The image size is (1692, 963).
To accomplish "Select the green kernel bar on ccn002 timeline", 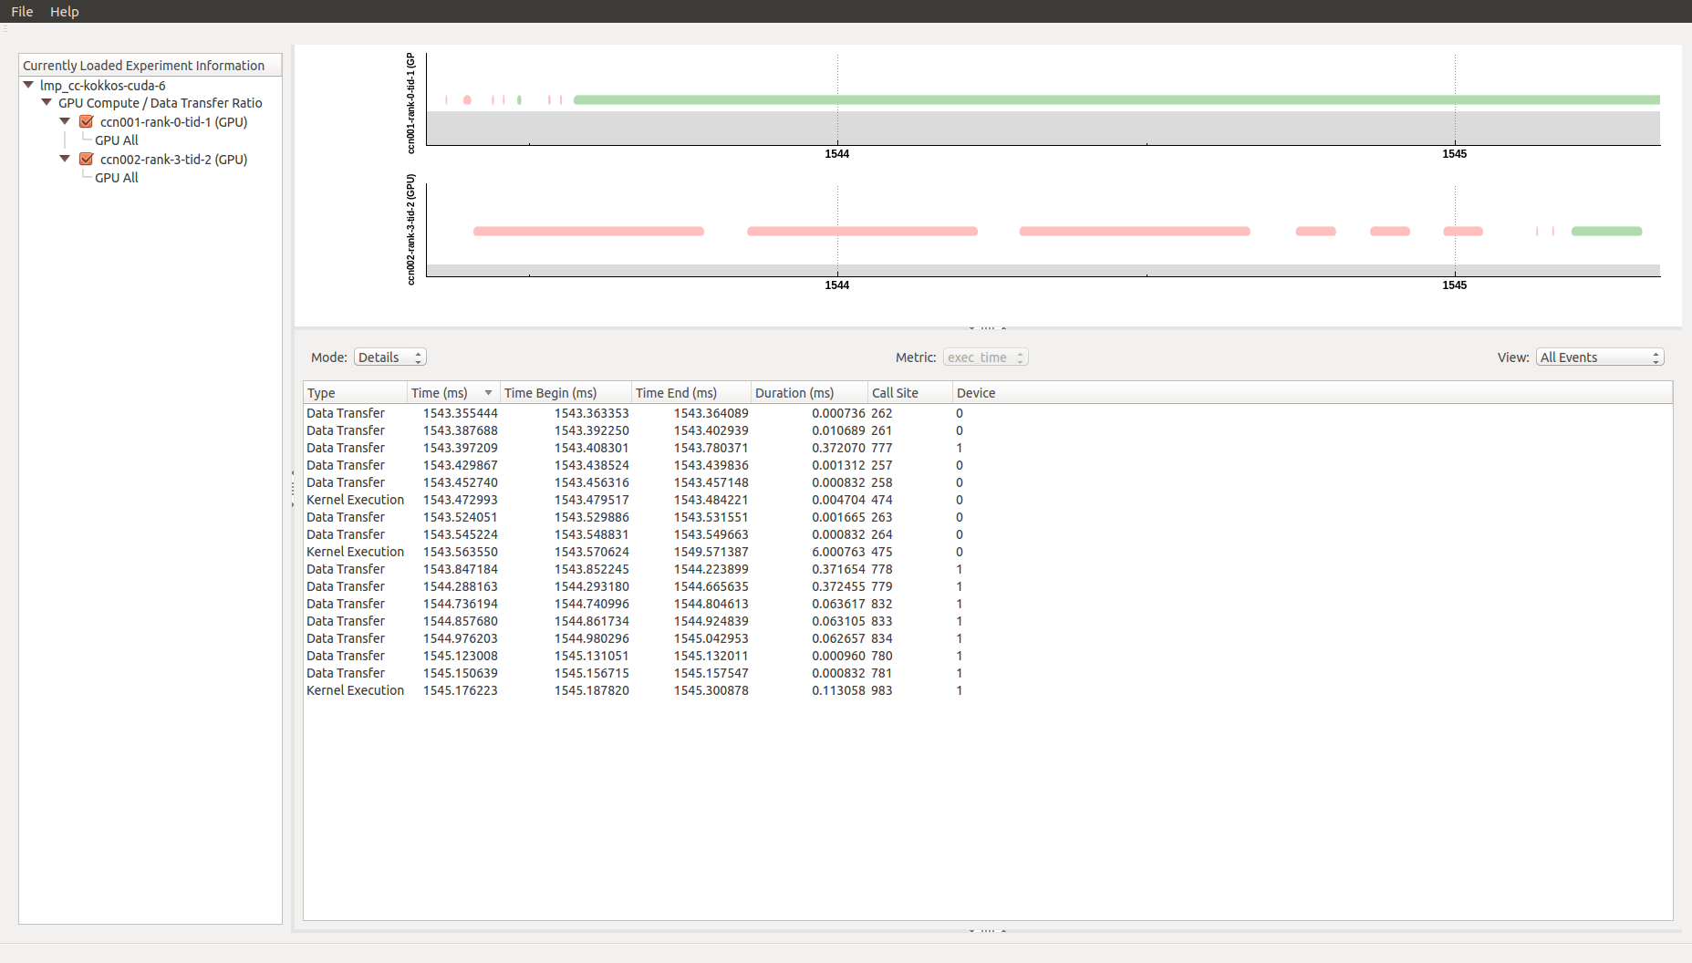I will [x=1606, y=232].
